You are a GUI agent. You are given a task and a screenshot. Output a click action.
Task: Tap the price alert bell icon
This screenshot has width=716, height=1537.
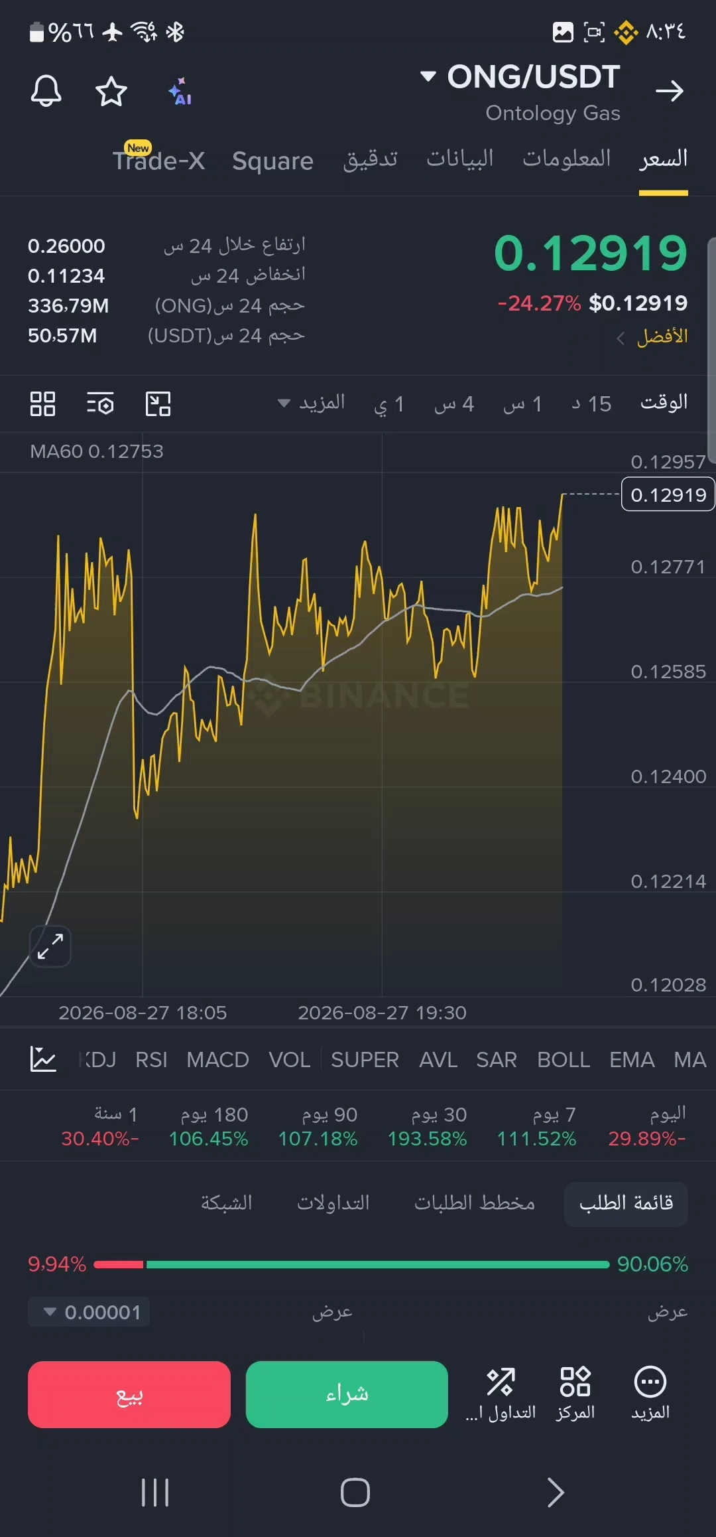click(x=46, y=91)
